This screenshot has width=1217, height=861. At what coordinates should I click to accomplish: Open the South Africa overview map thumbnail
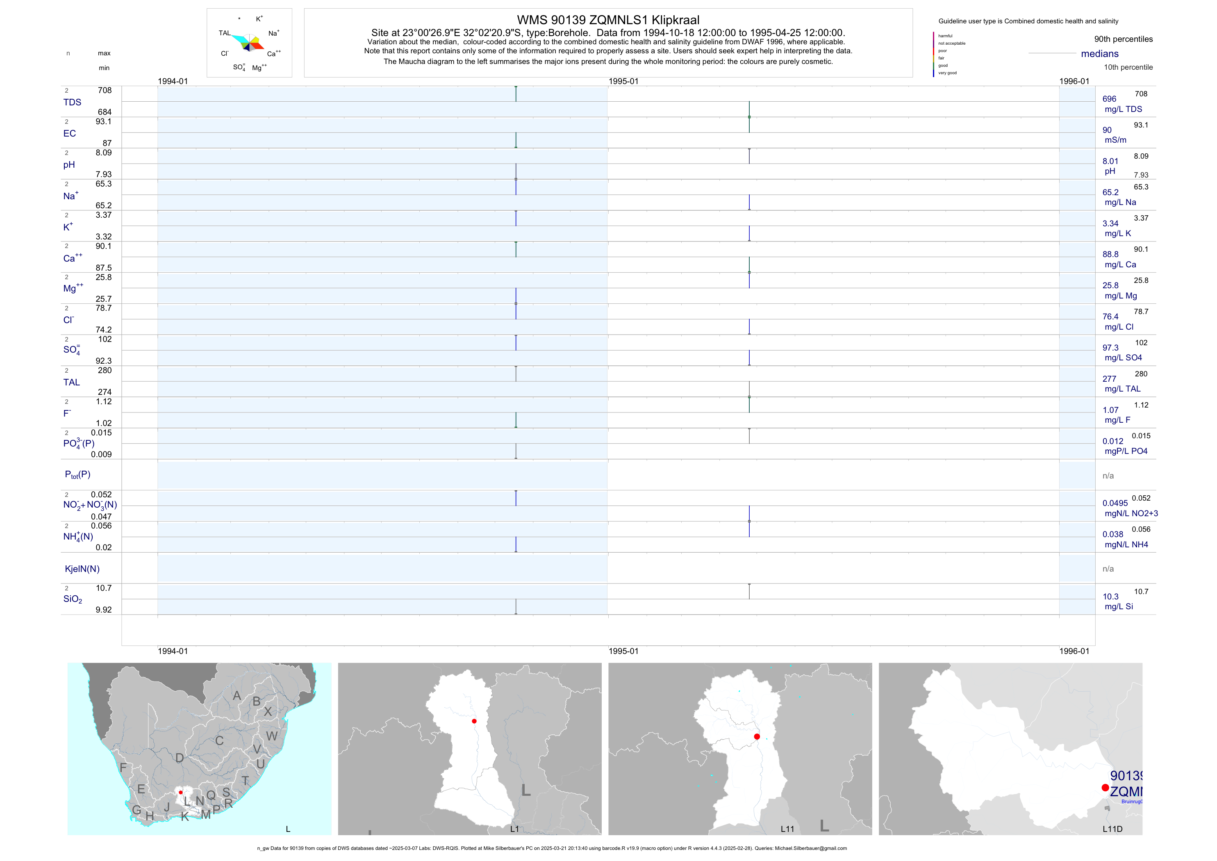coord(199,749)
